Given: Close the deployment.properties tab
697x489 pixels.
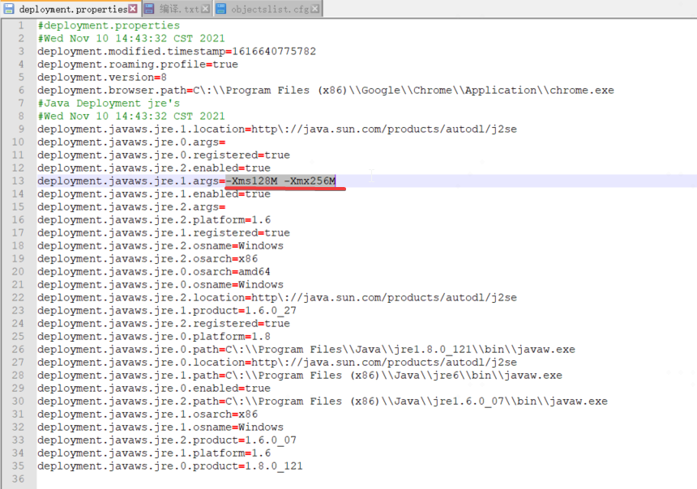Looking at the screenshot, I should pyautogui.click(x=133, y=9).
